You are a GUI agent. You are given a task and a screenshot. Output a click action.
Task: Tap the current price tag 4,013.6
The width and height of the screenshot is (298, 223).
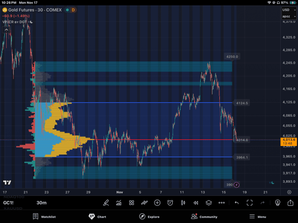[288, 142]
